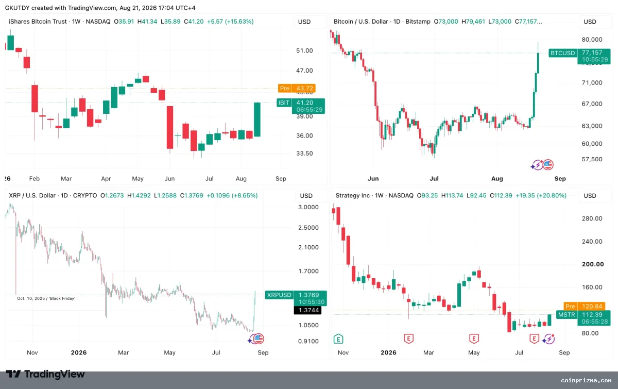Click the 1.7000 price level on the XRP chart
The width and height of the screenshot is (618, 389).
click(308, 272)
